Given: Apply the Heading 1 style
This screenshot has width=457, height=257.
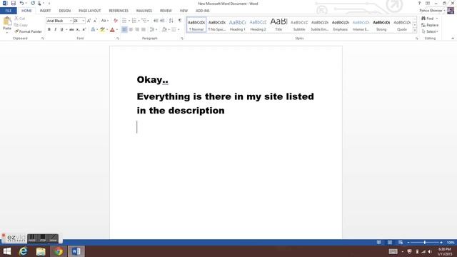Looking at the screenshot, I should 238,25.
